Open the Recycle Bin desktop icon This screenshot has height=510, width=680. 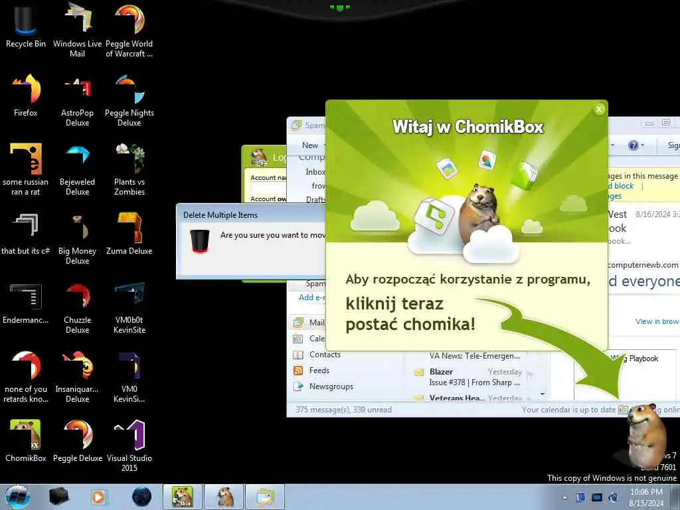pyautogui.click(x=26, y=26)
